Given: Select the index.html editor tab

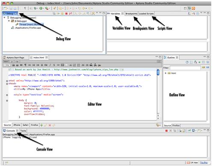Looking at the screenshot, I should pos(38,58).
